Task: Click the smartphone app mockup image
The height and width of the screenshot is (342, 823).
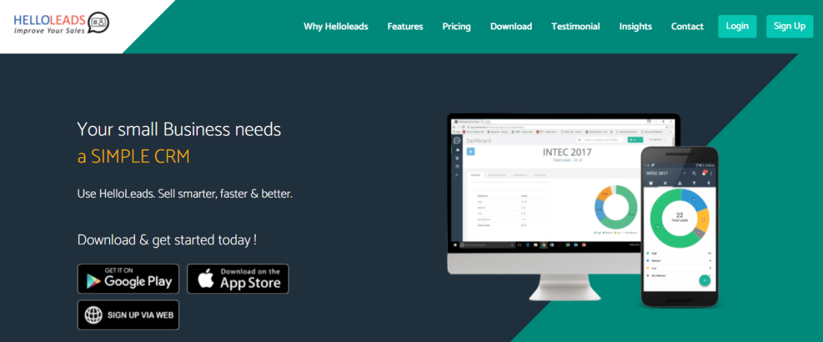Action: point(679,227)
